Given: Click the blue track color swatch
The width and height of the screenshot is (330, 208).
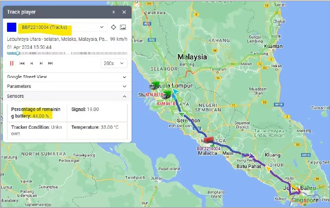Looking at the screenshot, I should 12,27.
